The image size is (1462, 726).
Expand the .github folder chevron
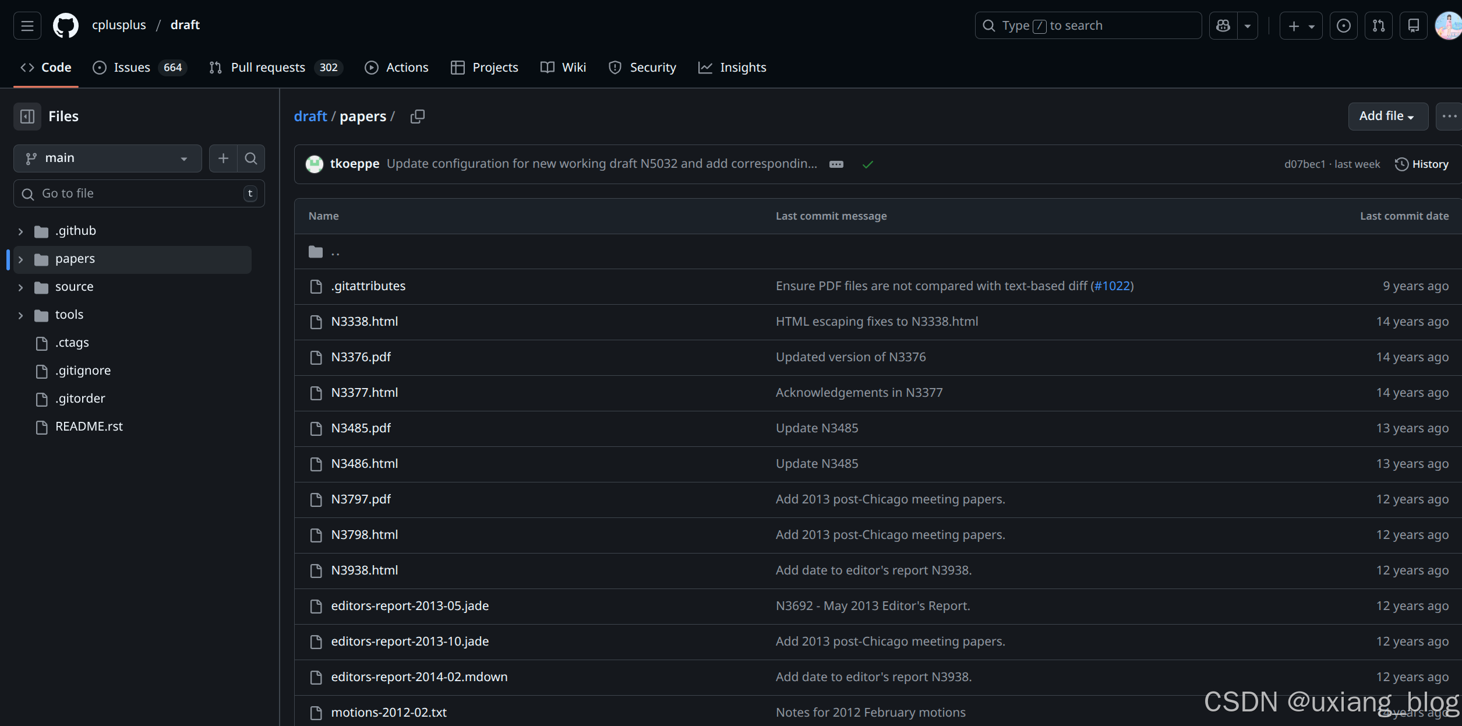[x=20, y=231]
